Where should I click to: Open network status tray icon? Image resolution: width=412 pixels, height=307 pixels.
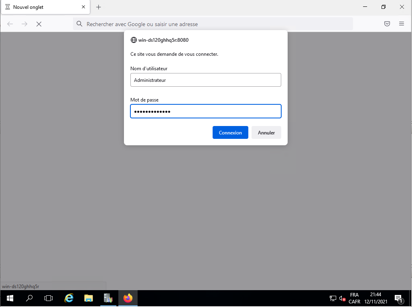(333, 298)
